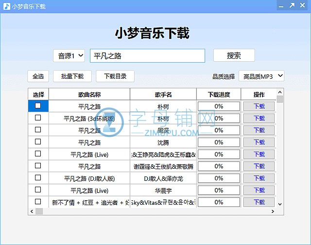Viewport: 311px width, 245px height.
Task: Minimize the 小梦音乐下载 window
Action: pyautogui.click(x=281, y=6)
